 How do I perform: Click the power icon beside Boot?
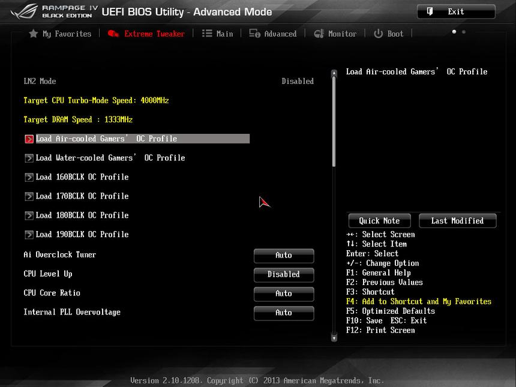tap(378, 34)
